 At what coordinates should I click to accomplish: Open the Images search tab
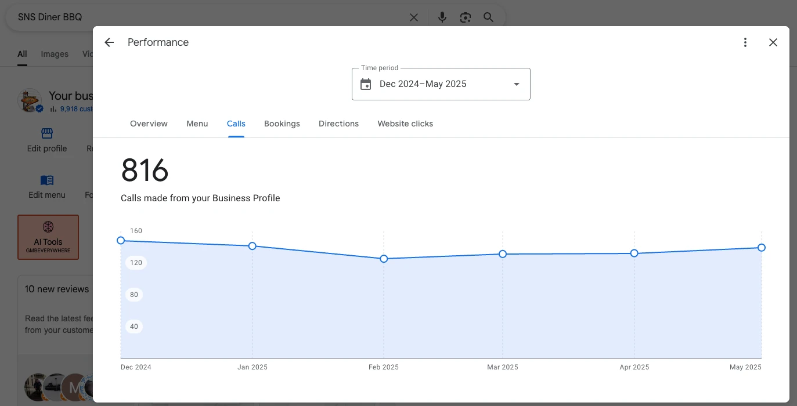point(55,54)
